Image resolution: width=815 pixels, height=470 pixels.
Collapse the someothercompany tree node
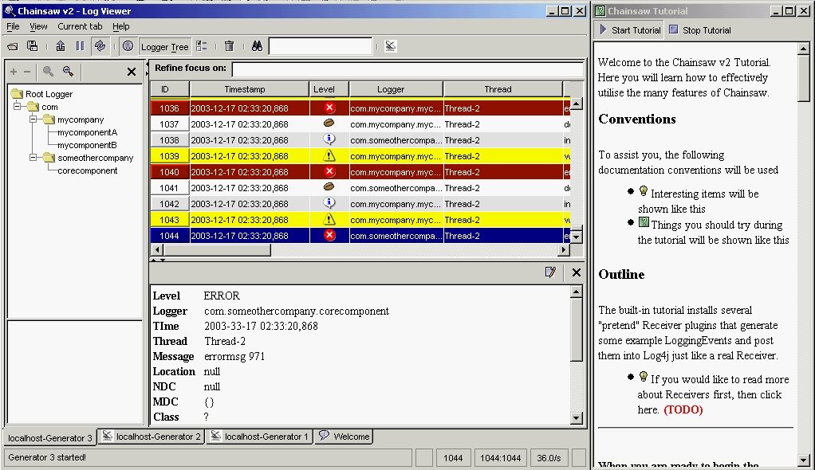pyautogui.click(x=33, y=157)
